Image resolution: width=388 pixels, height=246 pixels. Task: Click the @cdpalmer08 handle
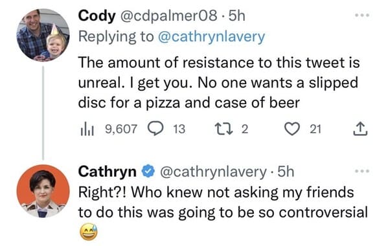[x=168, y=16]
